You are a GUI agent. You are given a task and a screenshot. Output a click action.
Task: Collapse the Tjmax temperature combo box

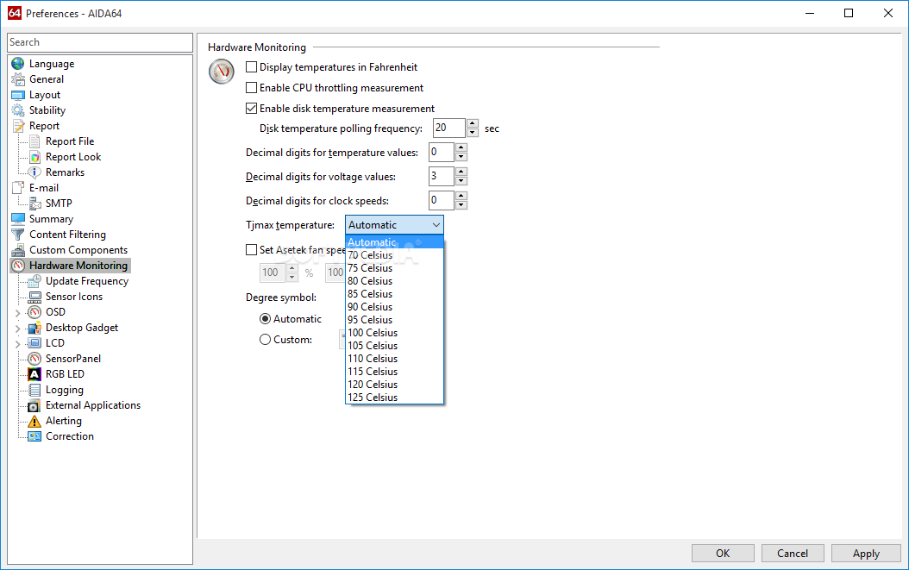436,225
